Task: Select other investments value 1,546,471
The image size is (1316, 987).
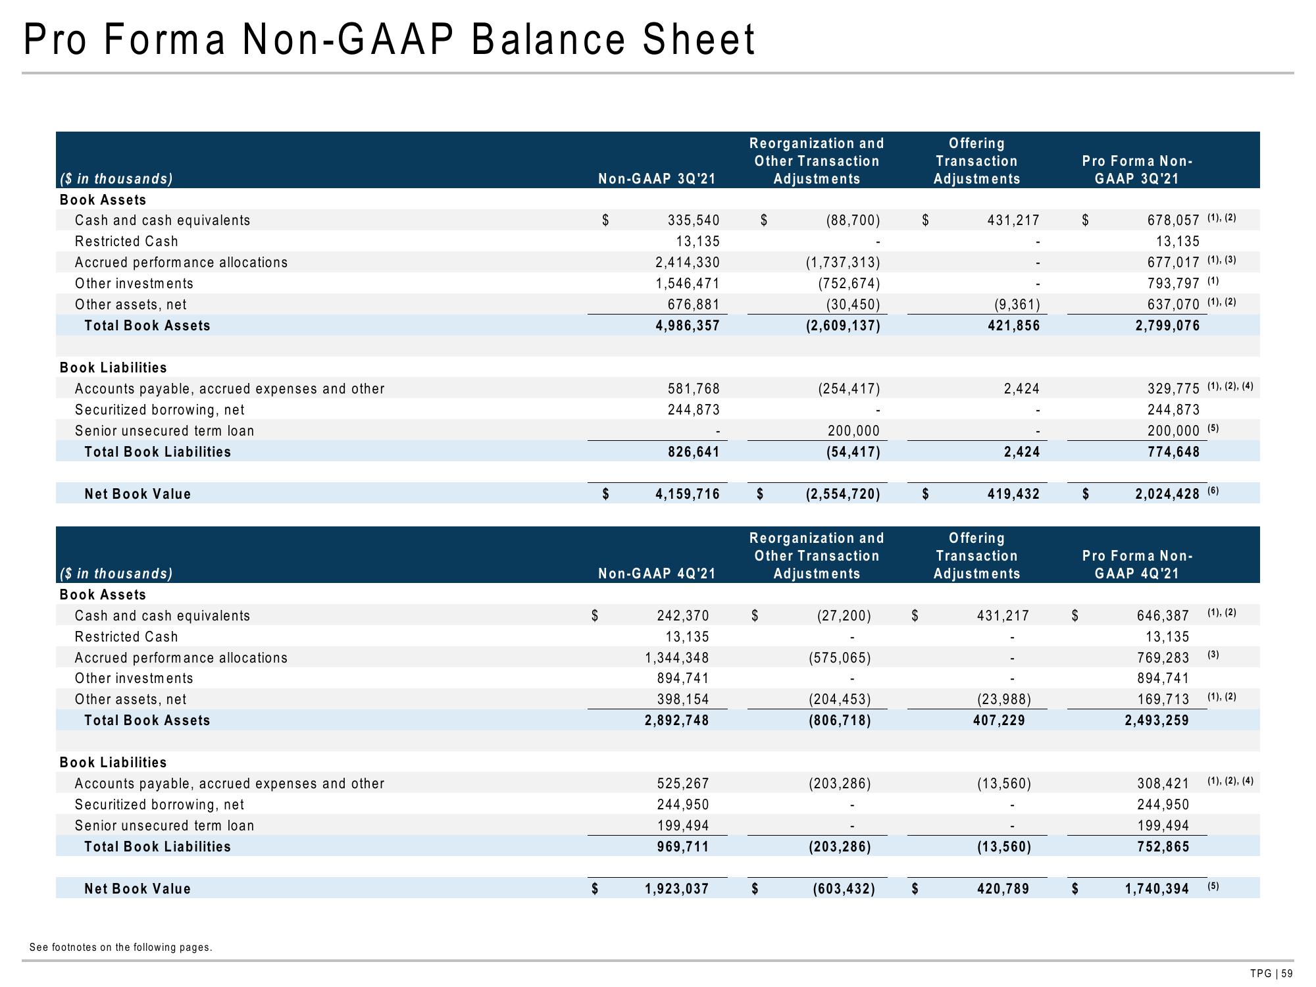Action: 688,284
